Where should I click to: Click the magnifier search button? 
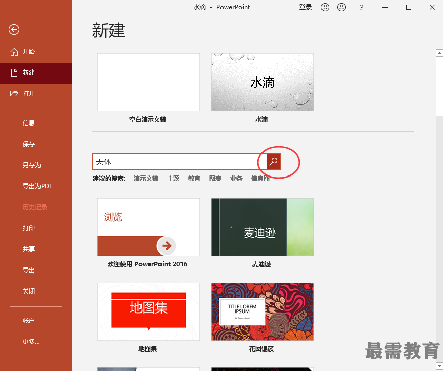(x=273, y=162)
